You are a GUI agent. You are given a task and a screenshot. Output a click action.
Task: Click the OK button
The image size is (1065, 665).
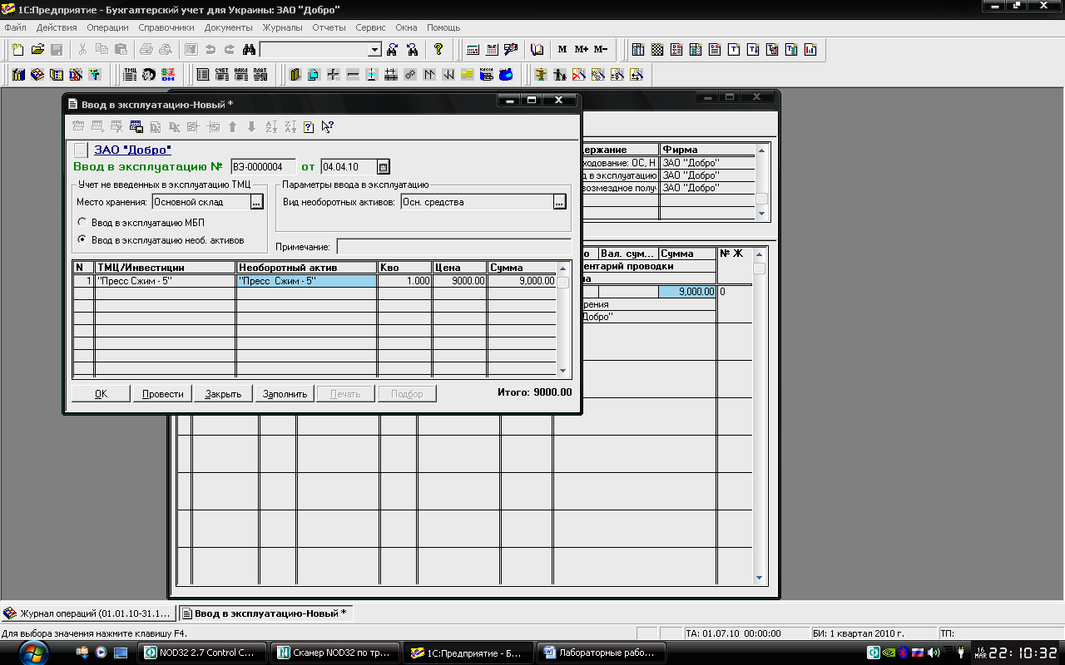coord(101,393)
